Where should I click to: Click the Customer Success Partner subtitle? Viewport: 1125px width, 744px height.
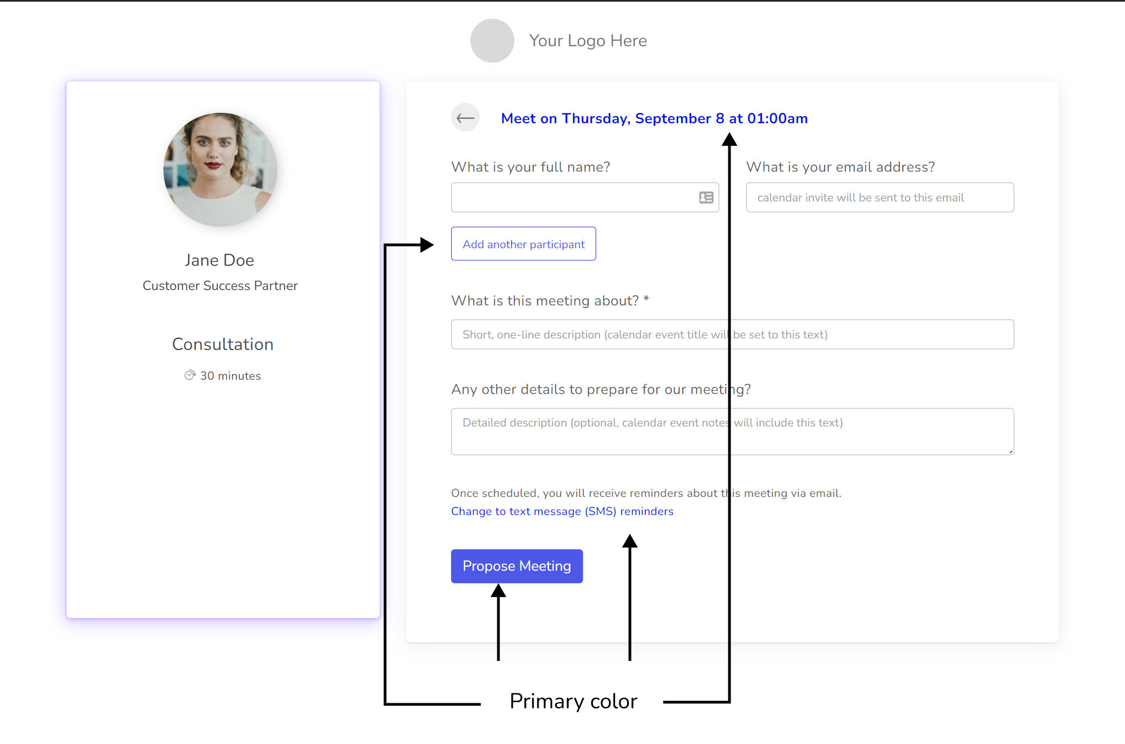pyautogui.click(x=220, y=286)
